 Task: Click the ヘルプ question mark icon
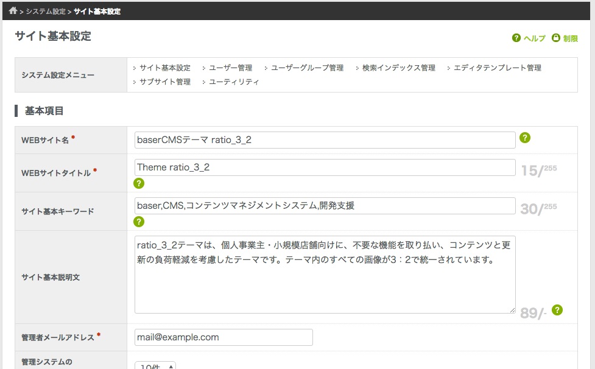tap(516, 38)
